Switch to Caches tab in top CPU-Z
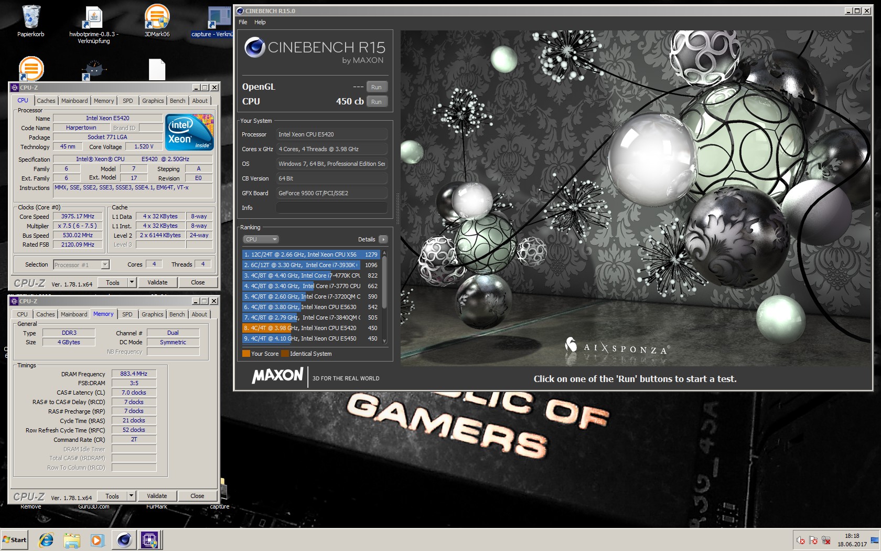The width and height of the screenshot is (881, 551). 46,101
